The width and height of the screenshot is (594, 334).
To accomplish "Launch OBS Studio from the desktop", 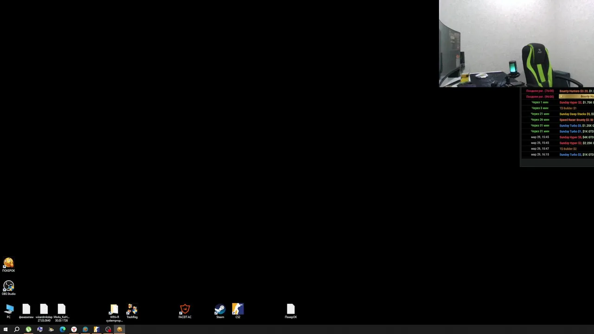I will tap(8, 288).
